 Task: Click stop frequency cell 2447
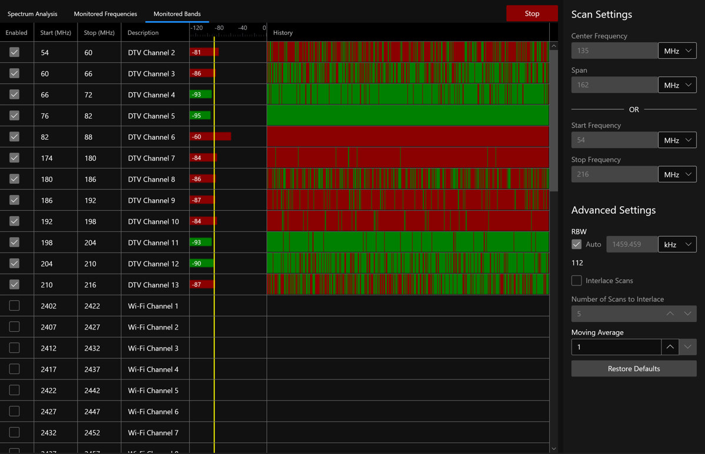99,411
